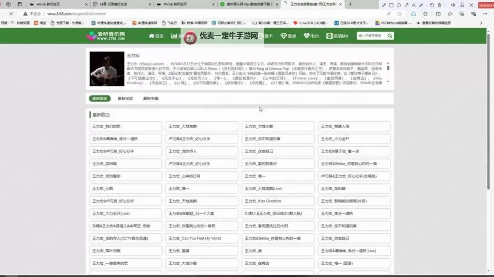Close the Douyin browser tab
The width and height of the screenshot is (494, 277).
(149, 4)
